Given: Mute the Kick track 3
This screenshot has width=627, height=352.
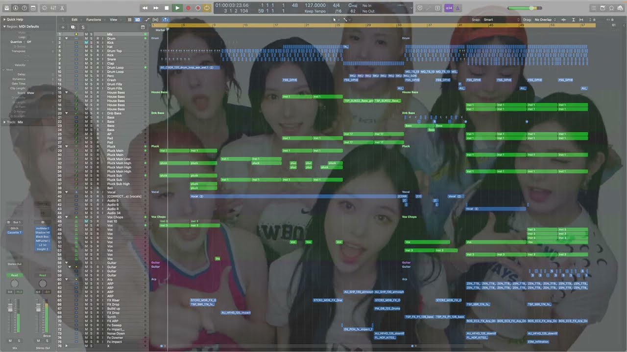Looking at the screenshot, I should (86, 43).
